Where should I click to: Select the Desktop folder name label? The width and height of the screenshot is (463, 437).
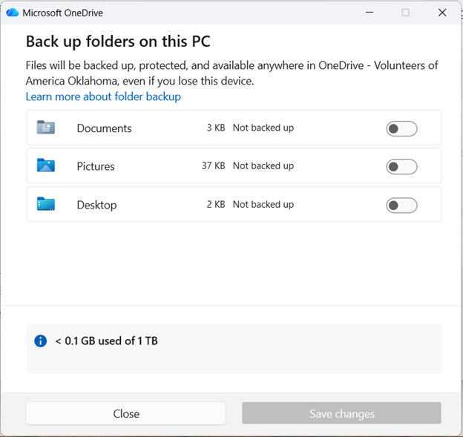tap(96, 205)
